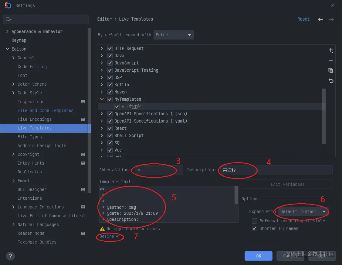The image size is (342, 265).
Task: Click the back navigation arrow
Action: pyautogui.click(x=320, y=19)
